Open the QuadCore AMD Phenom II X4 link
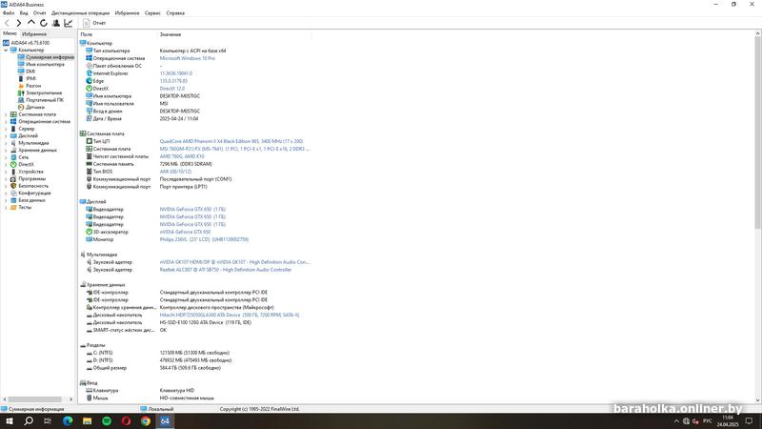 tap(231, 141)
